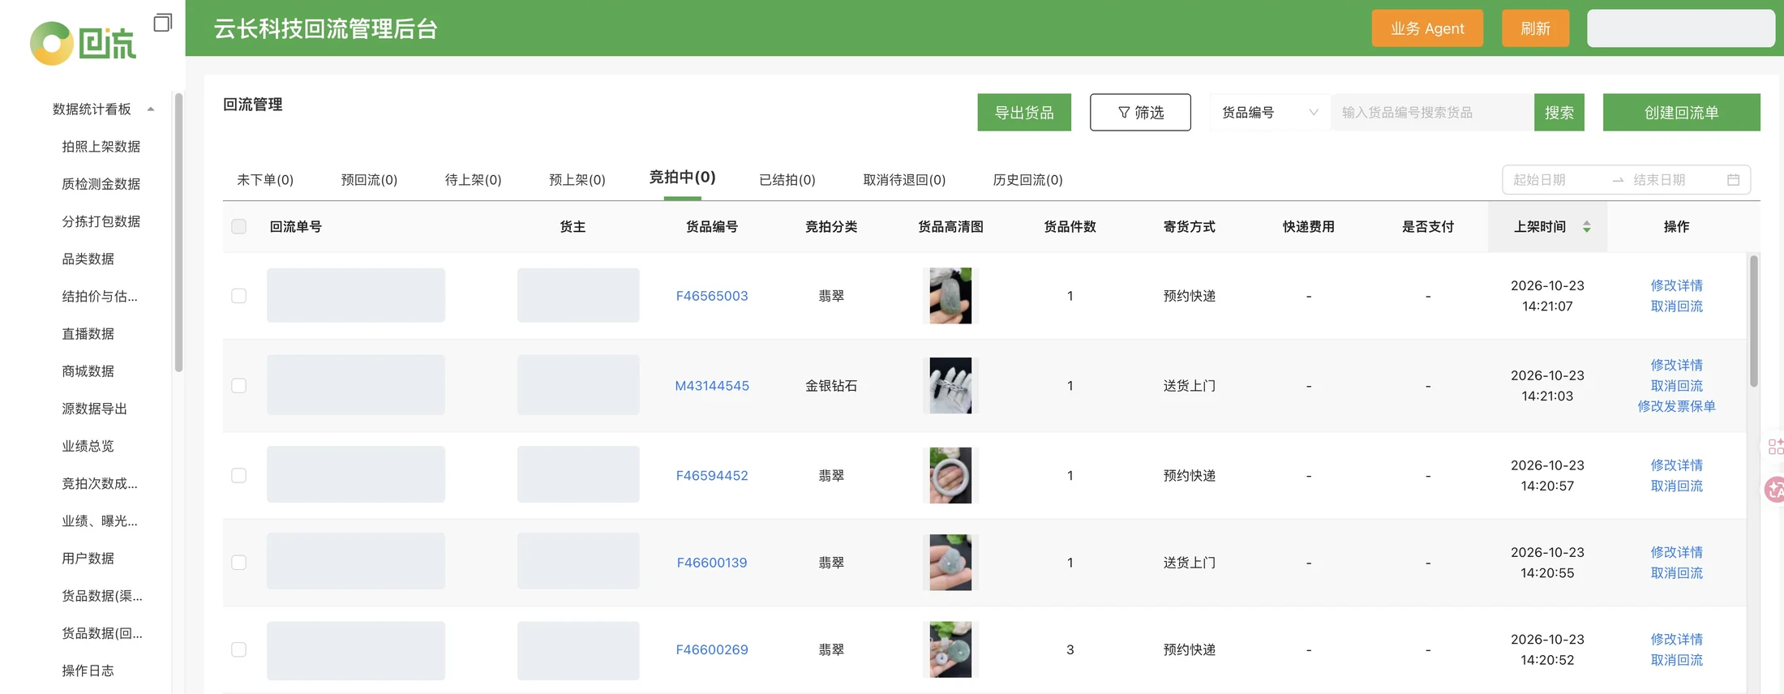
Task: Click the sort arrows on 上架时间 column
Action: 1586,227
